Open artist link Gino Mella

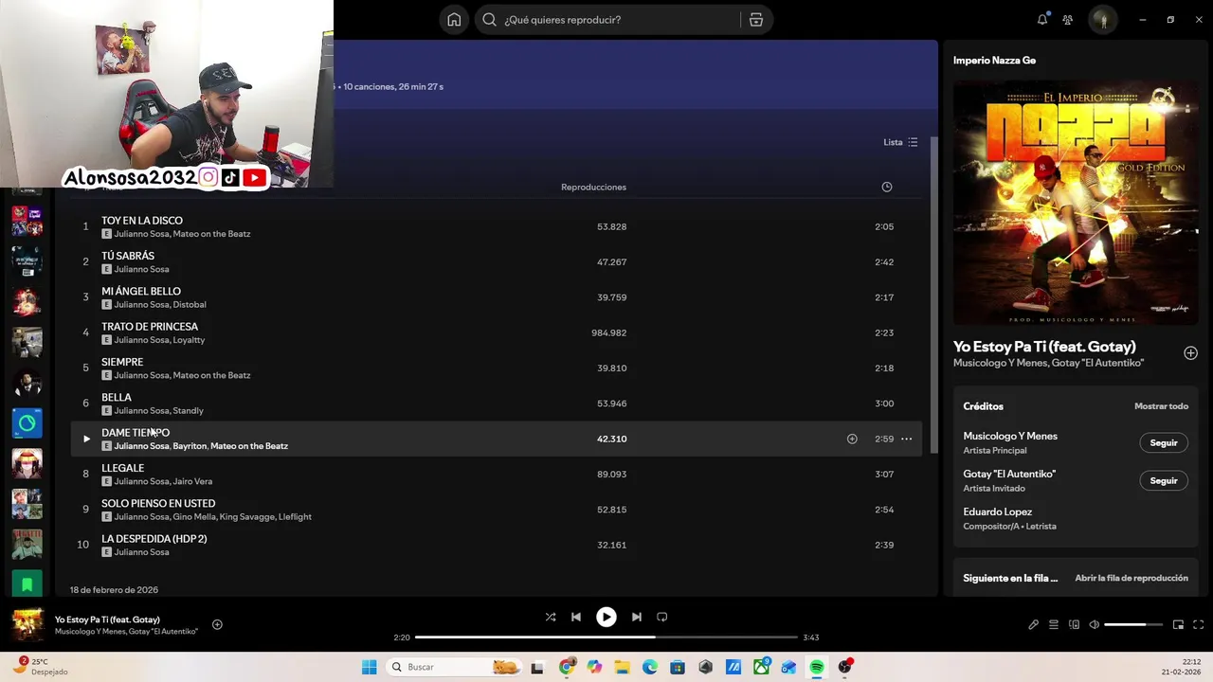pyautogui.click(x=194, y=517)
